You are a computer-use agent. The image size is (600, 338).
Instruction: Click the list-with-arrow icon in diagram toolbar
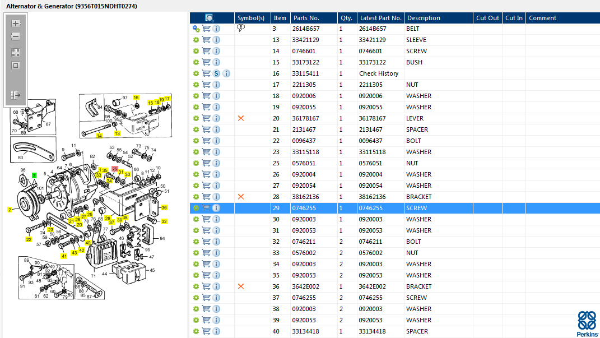pyautogui.click(x=16, y=95)
